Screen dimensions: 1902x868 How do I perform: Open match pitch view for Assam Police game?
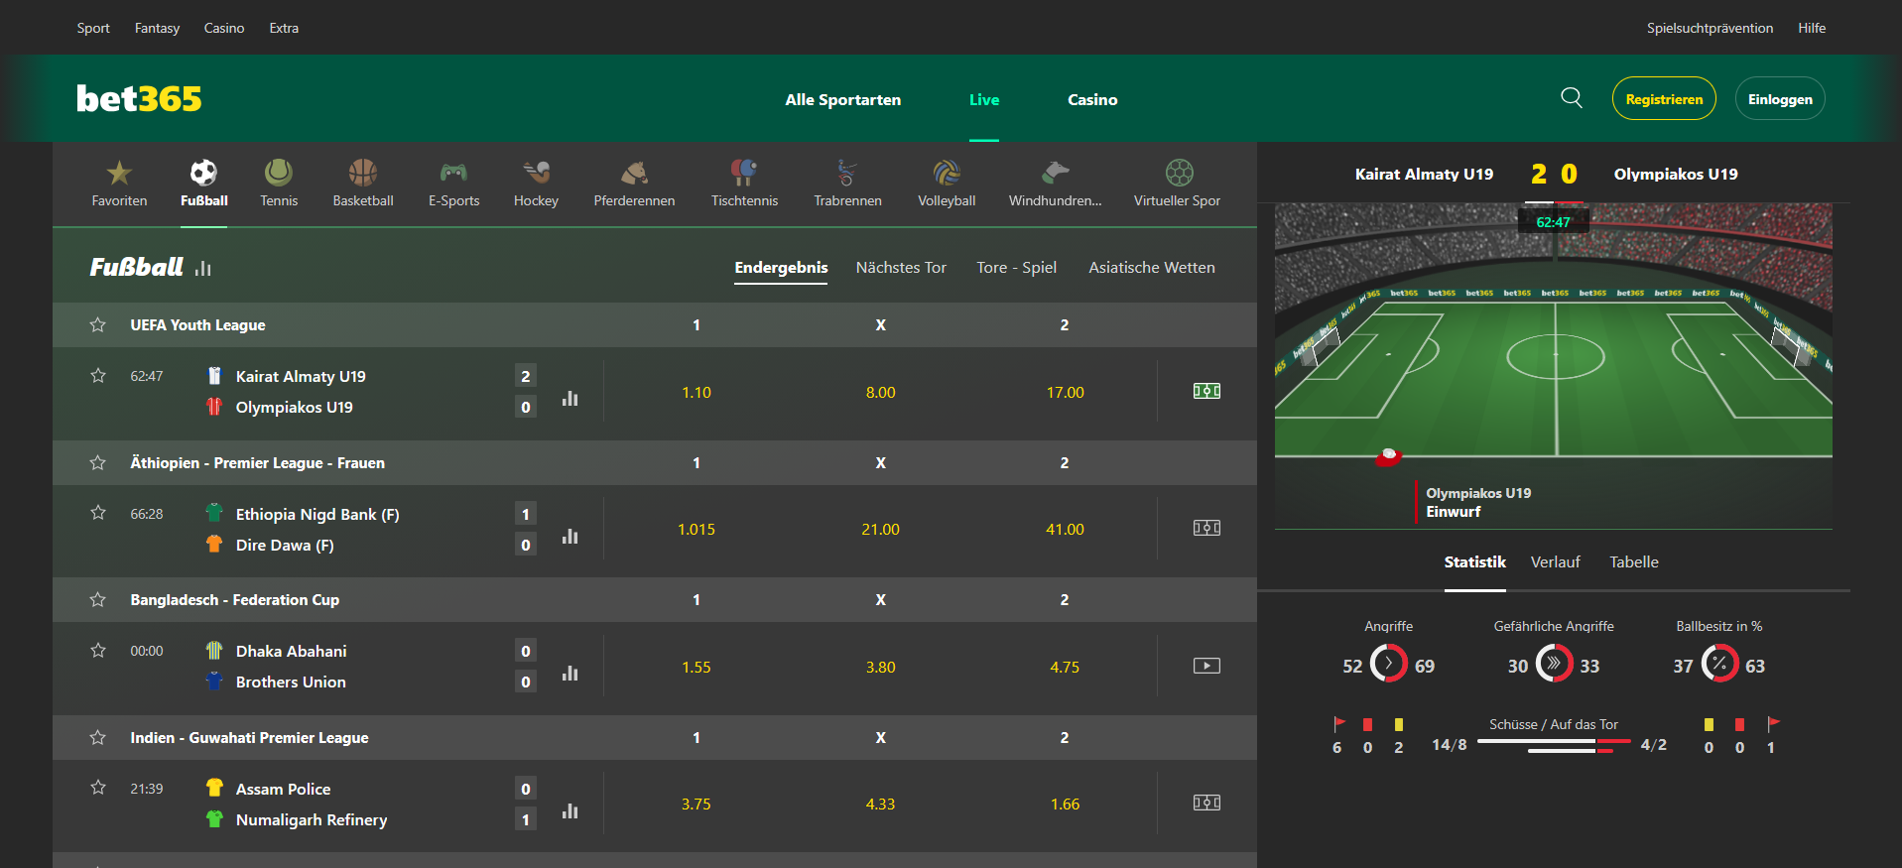click(1206, 803)
